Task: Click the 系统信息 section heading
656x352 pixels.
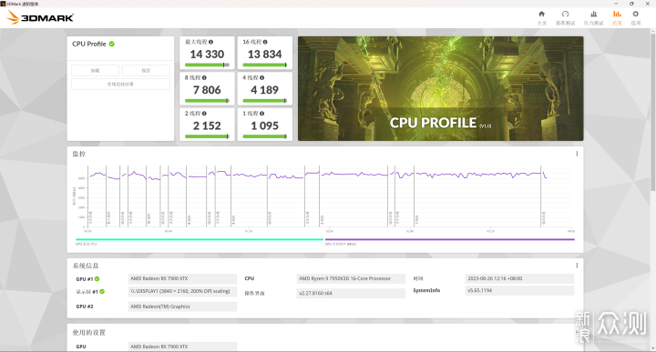Action: click(x=86, y=266)
